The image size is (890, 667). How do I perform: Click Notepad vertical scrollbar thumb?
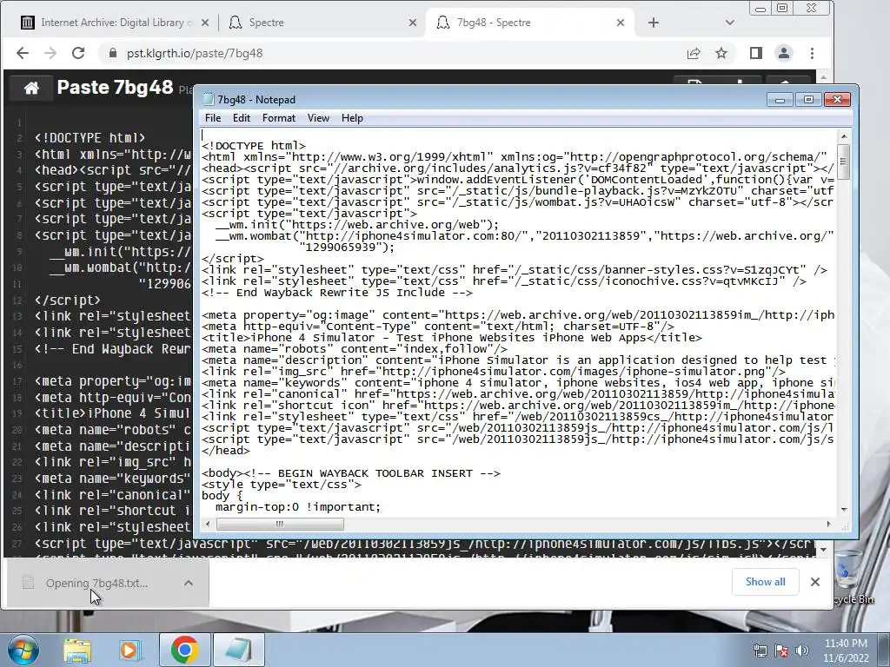(843, 162)
